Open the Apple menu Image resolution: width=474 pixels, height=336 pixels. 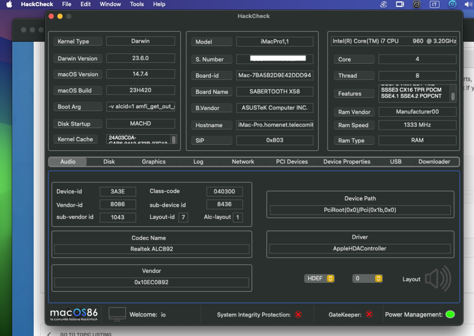pos(9,4)
